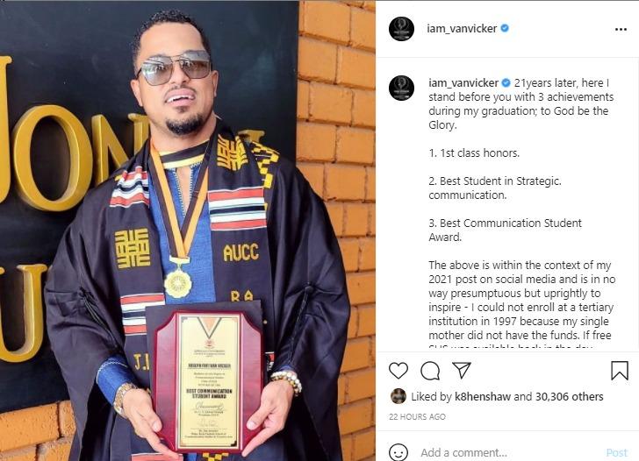The image size is (639, 461).
Task: Save the post using the bookmark icon
Action: pyautogui.click(x=620, y=371)
